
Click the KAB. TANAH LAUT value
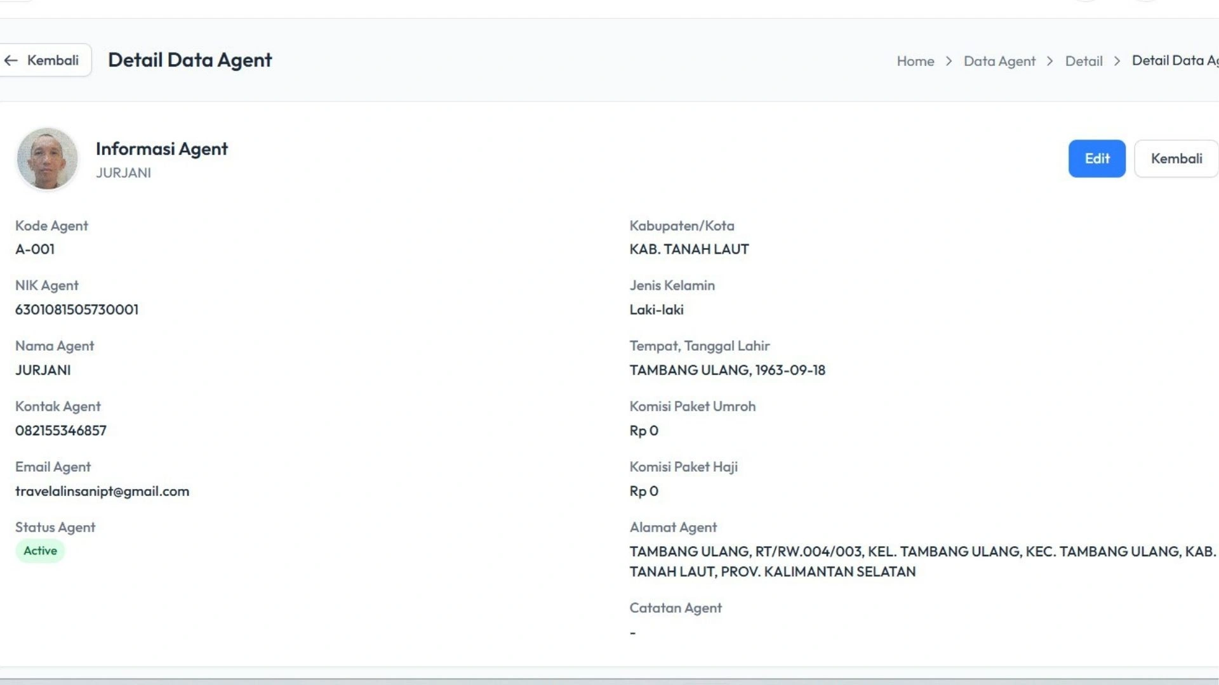[x=689, y=249]
